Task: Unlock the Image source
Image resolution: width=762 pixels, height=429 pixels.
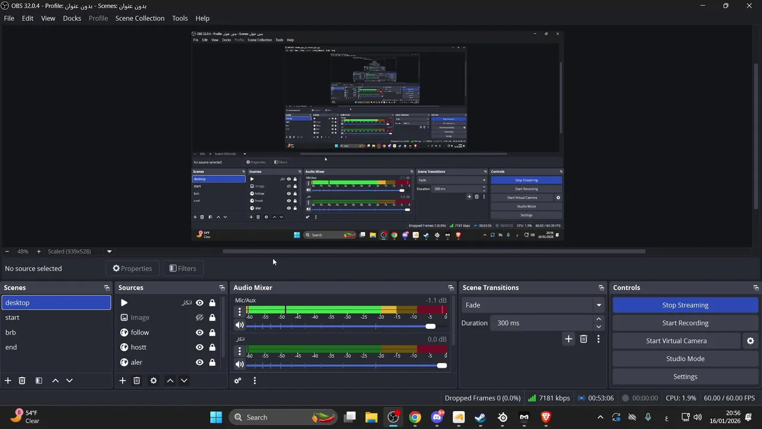Action: pyautogui.click(x=212, y=318)
